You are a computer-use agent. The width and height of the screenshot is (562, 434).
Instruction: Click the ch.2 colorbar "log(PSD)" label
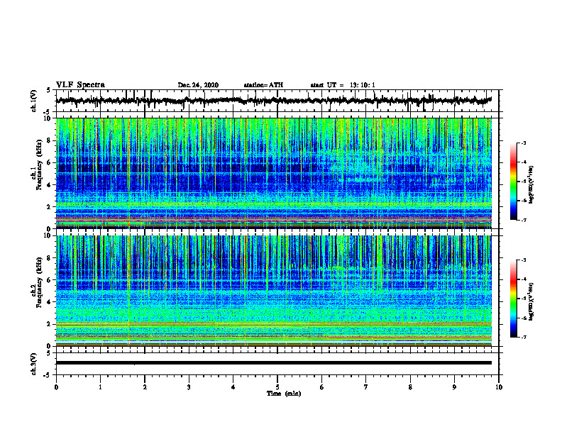pyautogui.click(x=531, y=301)
